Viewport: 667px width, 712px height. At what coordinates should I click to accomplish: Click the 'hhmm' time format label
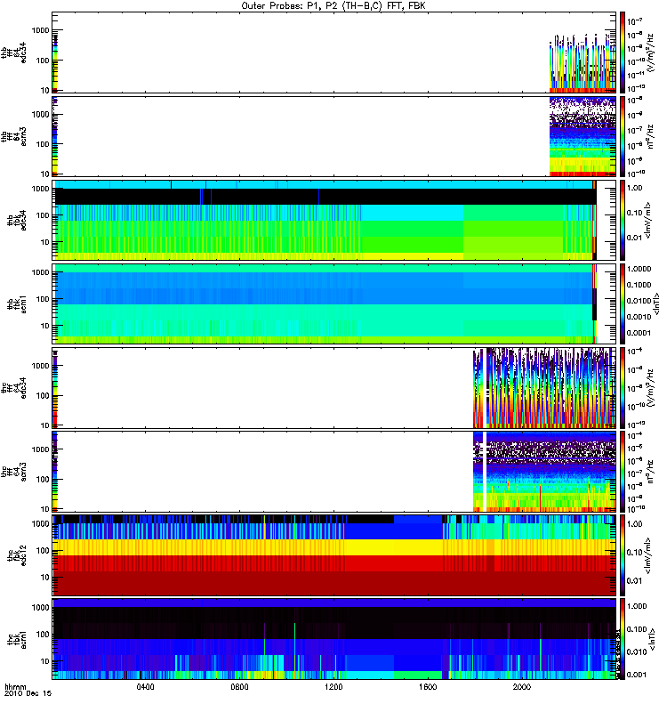pos(16,686)
